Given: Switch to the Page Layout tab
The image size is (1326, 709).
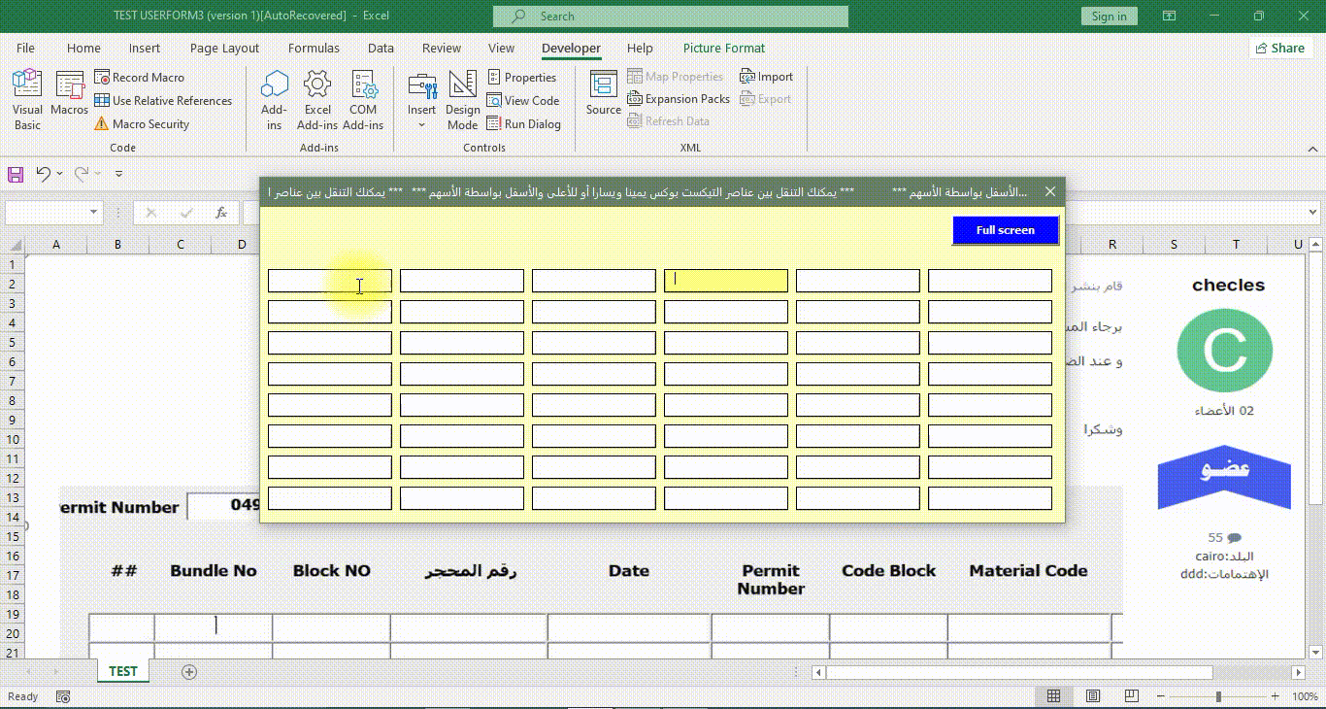Looking at the screenshot, I should pyautogui.click(x=224, y=48).
